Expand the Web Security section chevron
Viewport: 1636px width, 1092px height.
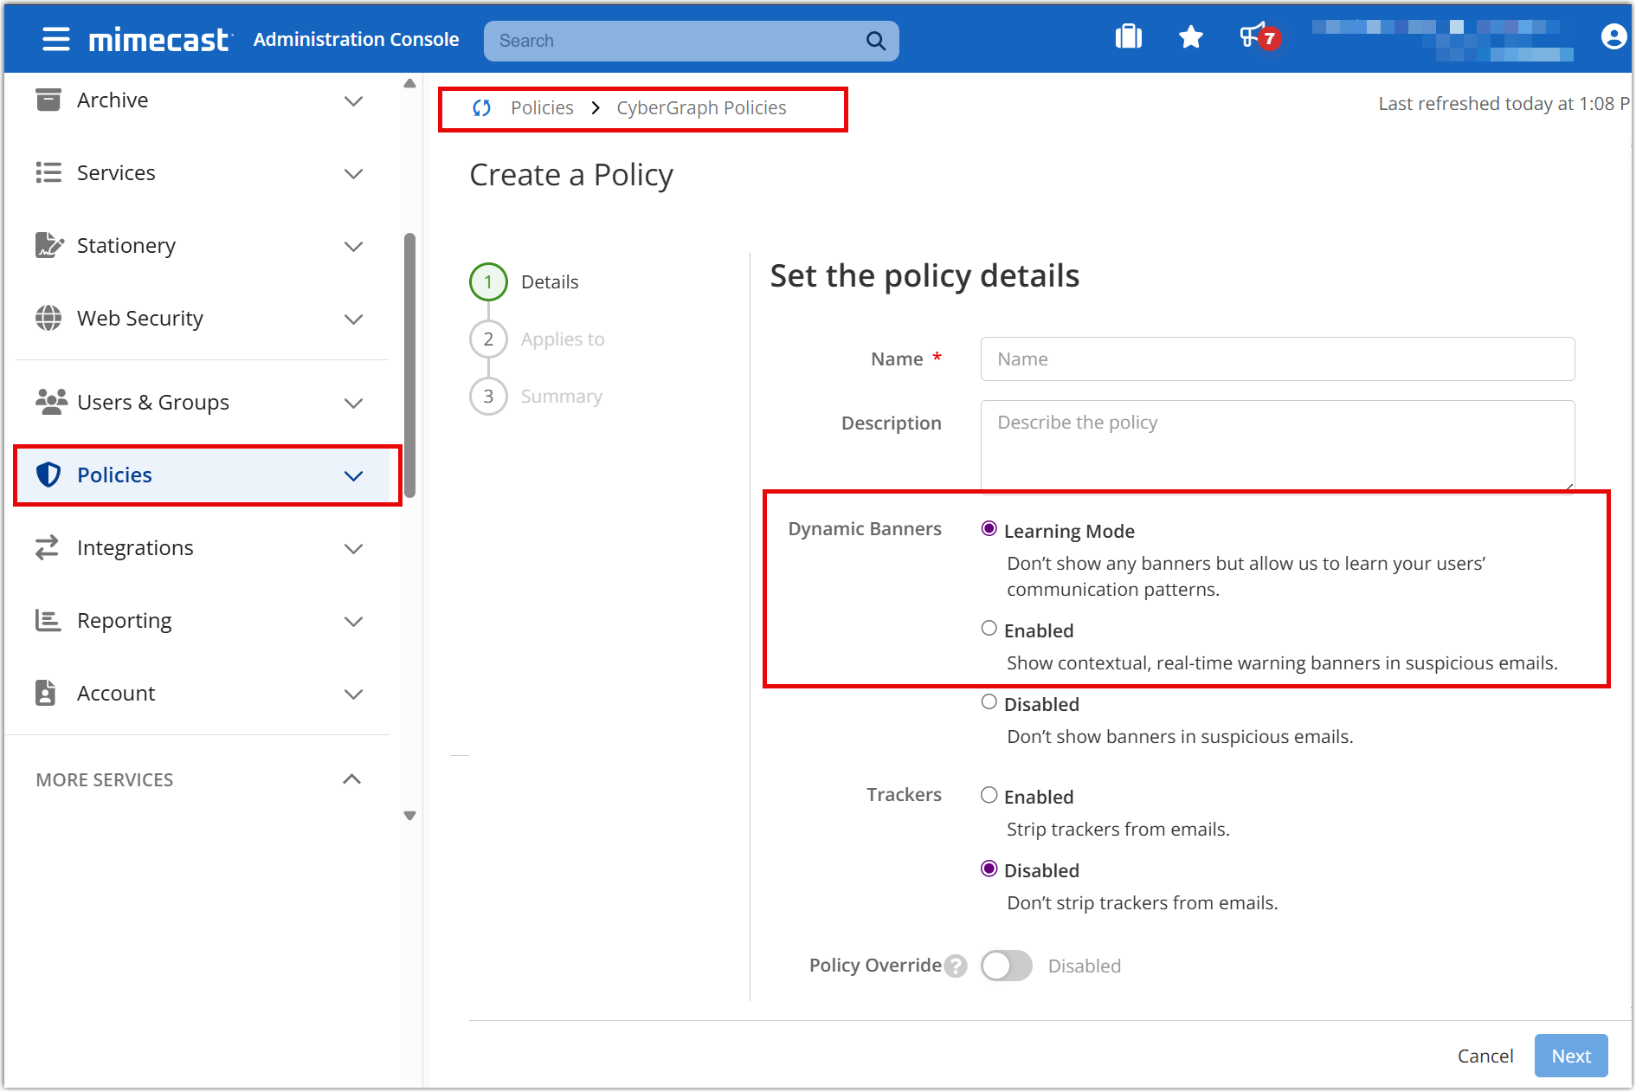pyautogui.click(x=353, y=320)
